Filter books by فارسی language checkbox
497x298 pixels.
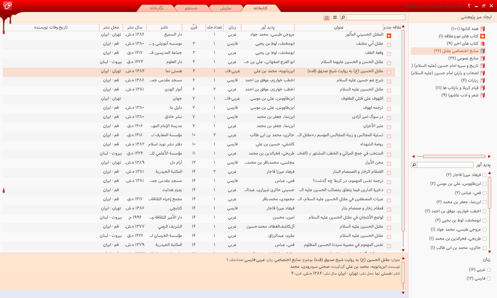[489, 279]
